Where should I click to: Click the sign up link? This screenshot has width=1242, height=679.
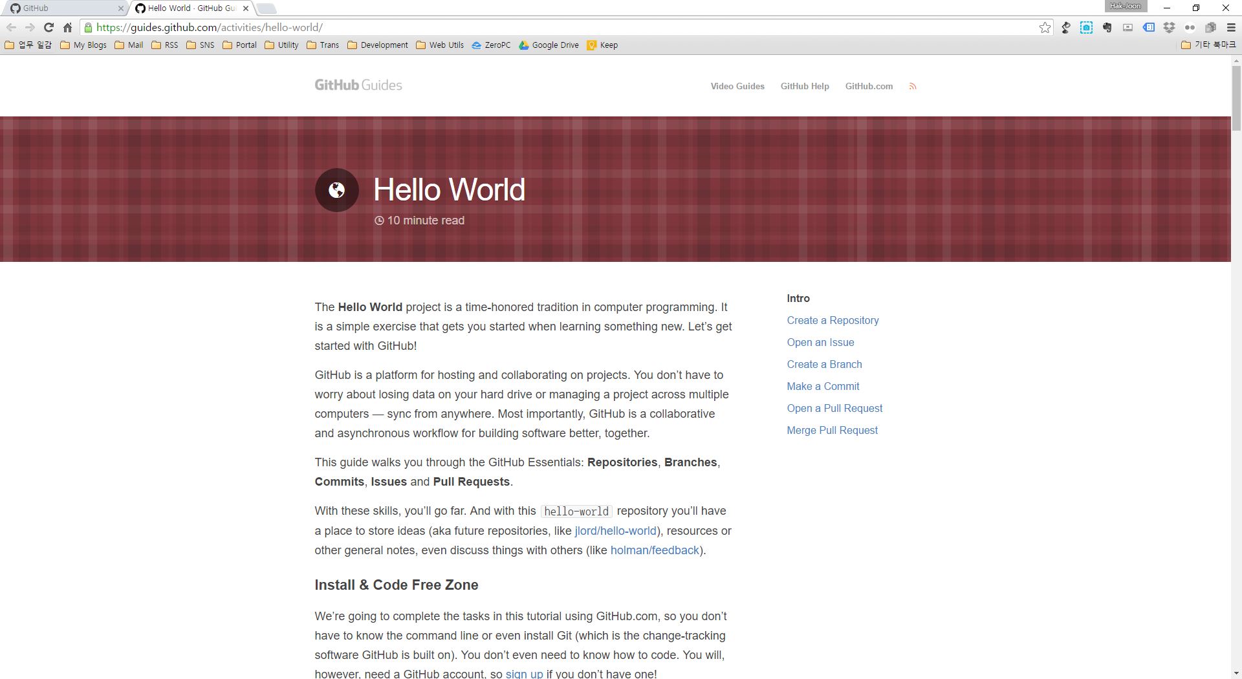pos(524,673)
